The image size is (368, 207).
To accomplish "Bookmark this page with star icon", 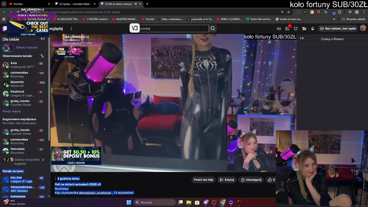I will point(289,12).
